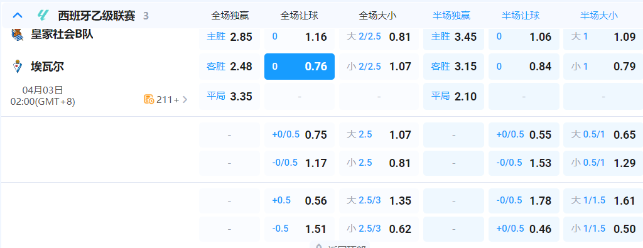Open the 皇家社会B队 team name

tap(62, 35)
